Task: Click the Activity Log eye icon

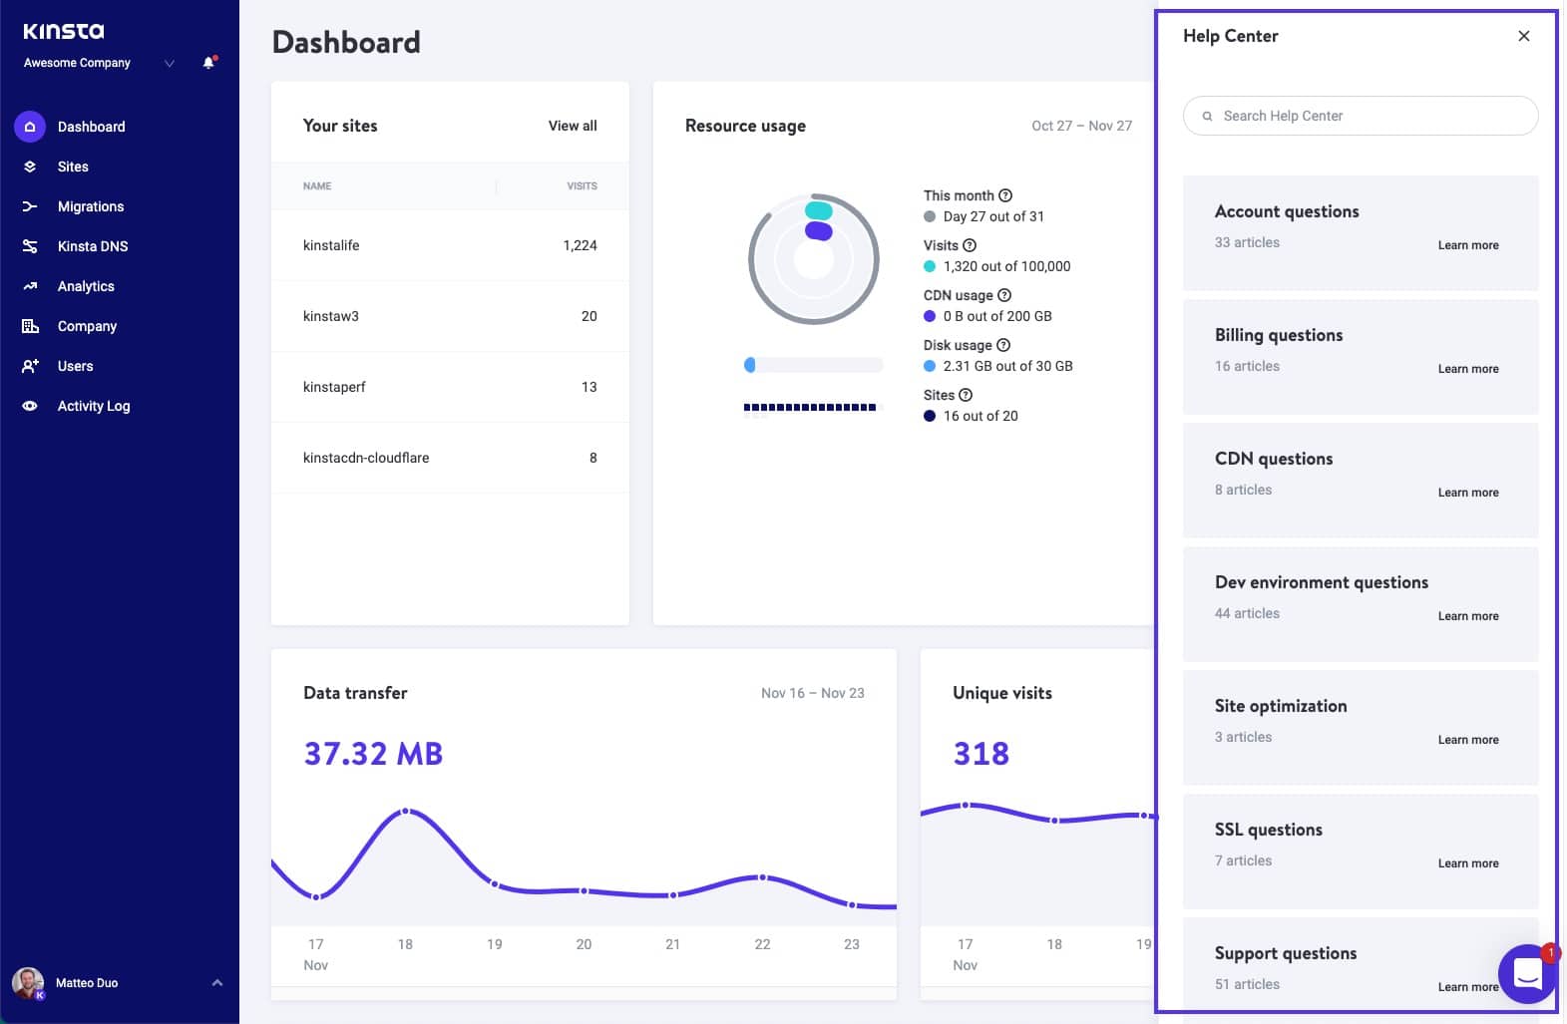Action: [x=30, y=406]
